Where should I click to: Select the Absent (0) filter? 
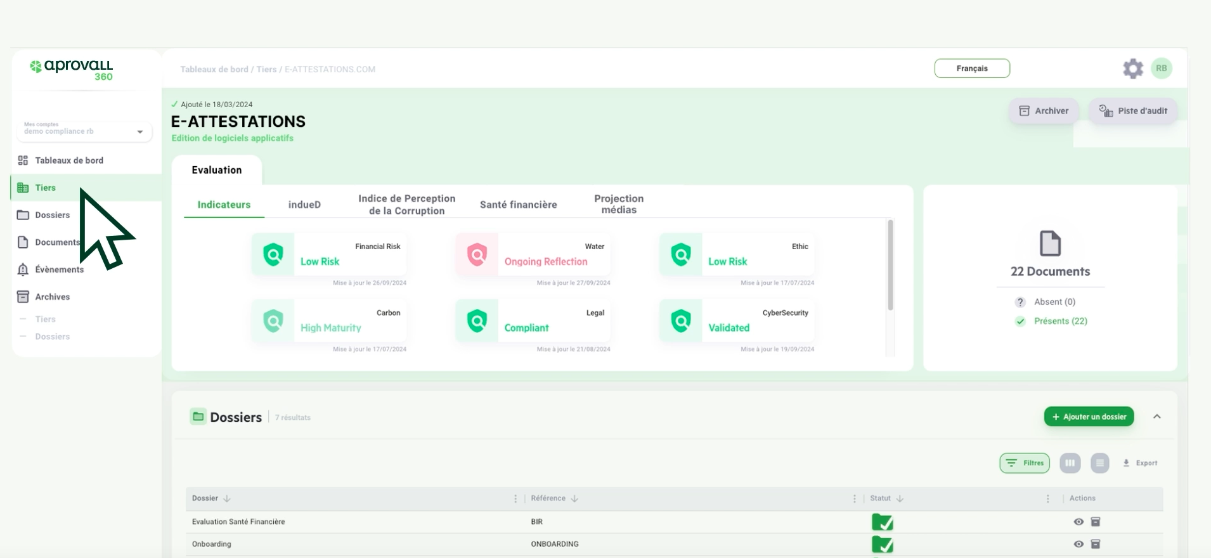[x=1054, y=302]
